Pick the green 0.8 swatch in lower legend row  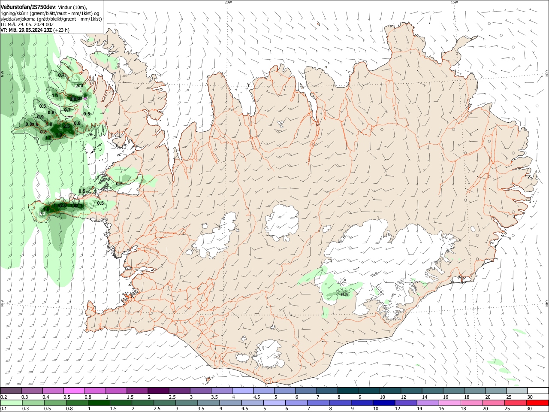[x=77, y=403]
